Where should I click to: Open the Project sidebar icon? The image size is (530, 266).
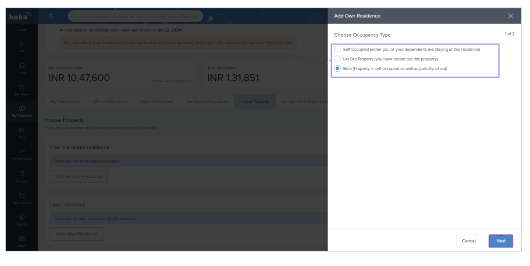pos(21,177)
